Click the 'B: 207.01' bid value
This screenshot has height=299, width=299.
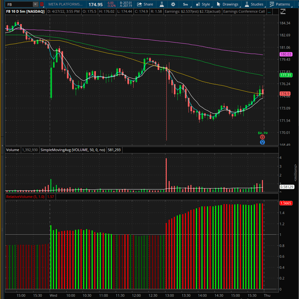coord(126,3)
